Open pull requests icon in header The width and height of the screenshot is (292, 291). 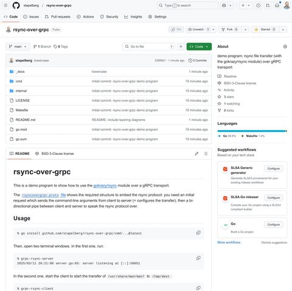(268, 5)
